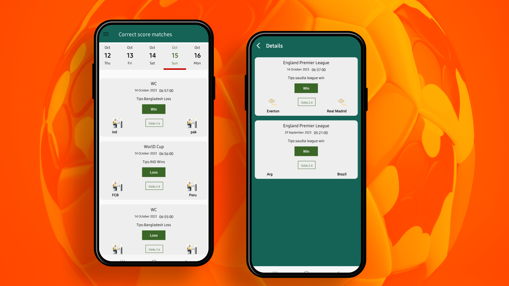Screen dimensions: 509x286
Task: Expand Odds:7.6 for IND vs PAK match
Action: 153,123
